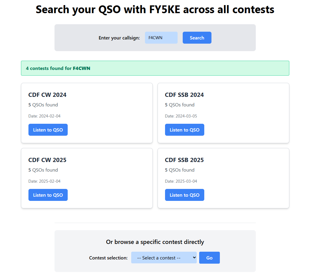Screen dimensions: 310x278
Task: Click the 'Or browse a specific contest directly' heading
Action: click(x=155, y=242)
